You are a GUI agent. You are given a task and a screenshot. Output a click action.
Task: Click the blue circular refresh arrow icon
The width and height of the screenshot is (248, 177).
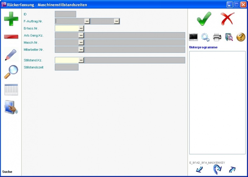pyautogui.click(x=217, y=169)
